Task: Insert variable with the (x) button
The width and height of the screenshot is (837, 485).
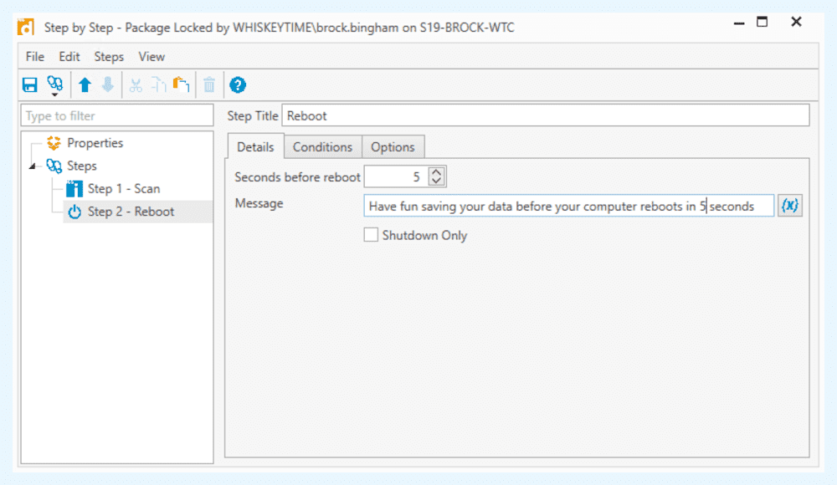Action: [789, 206]
